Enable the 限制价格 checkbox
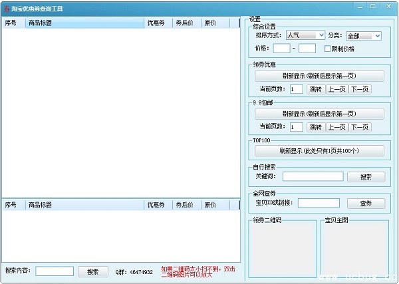The image size is (399, 284). pyautogui.click(x=327, y=49)
